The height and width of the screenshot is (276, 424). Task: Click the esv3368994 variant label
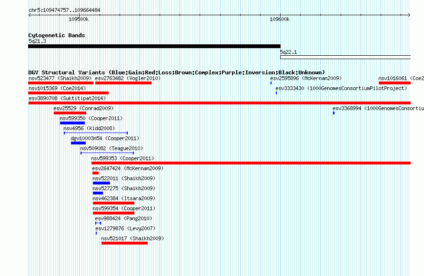pyautogui.click(x=378, y=108)
